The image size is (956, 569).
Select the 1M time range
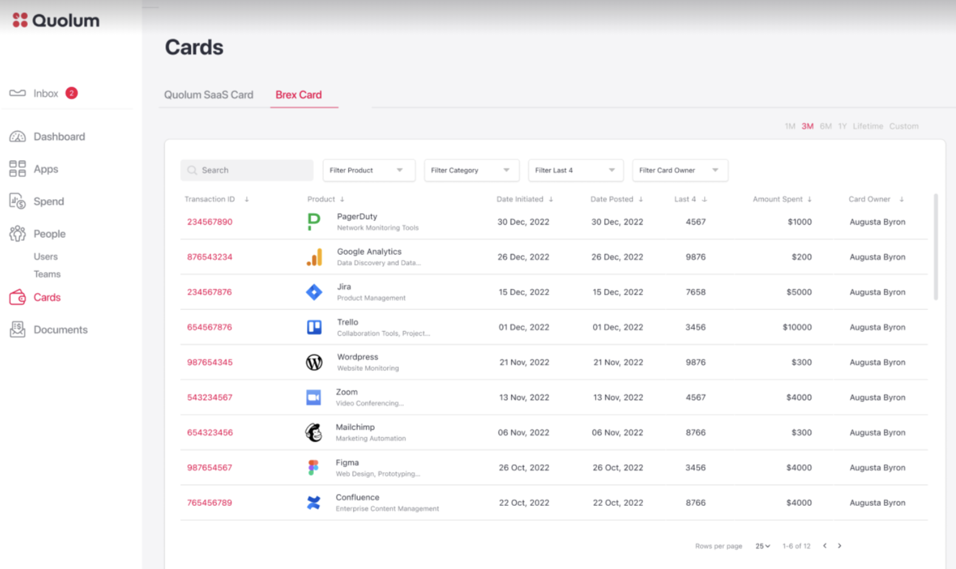[790, 126]
